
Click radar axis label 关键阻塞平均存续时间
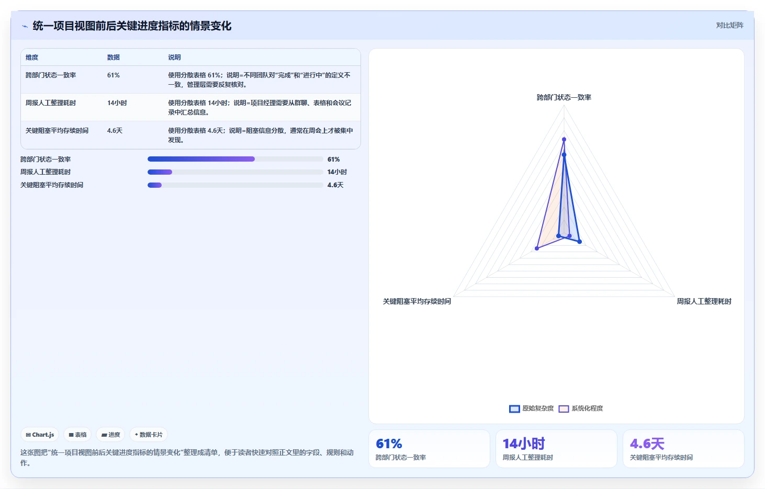click(417, 301)
